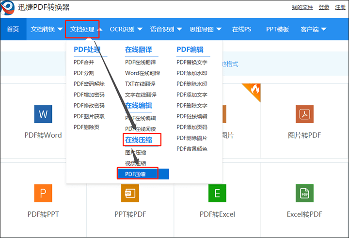Open the OCR识别 dropdown
Viewport: 349px width, 238px height.
(x=126, y=30)
